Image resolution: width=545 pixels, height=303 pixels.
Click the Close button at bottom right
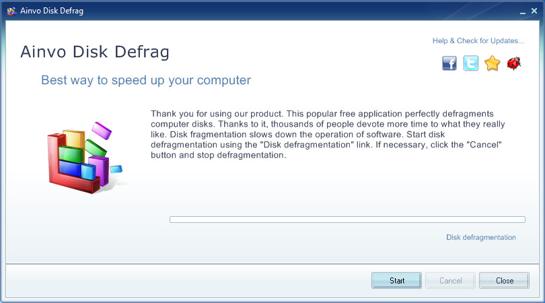tap(505, 280)
